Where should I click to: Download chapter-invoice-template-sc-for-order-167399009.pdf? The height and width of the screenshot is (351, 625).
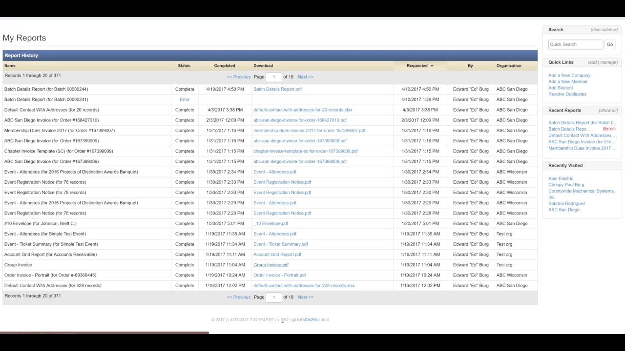point(306,151)
